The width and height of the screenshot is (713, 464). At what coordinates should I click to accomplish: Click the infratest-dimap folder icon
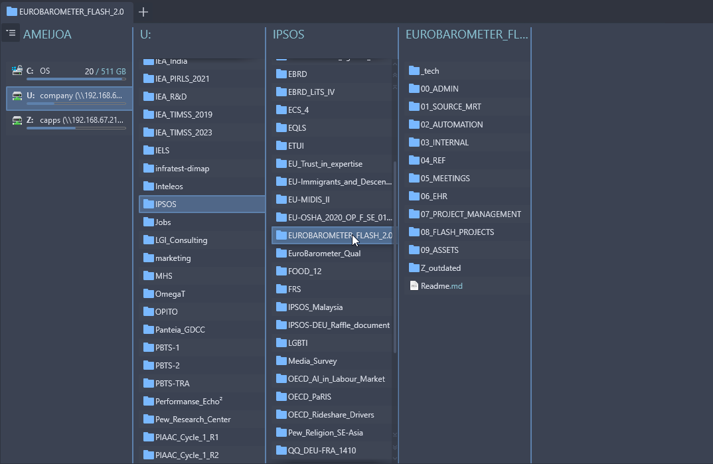pyautogui.click(x=148, y=168)
